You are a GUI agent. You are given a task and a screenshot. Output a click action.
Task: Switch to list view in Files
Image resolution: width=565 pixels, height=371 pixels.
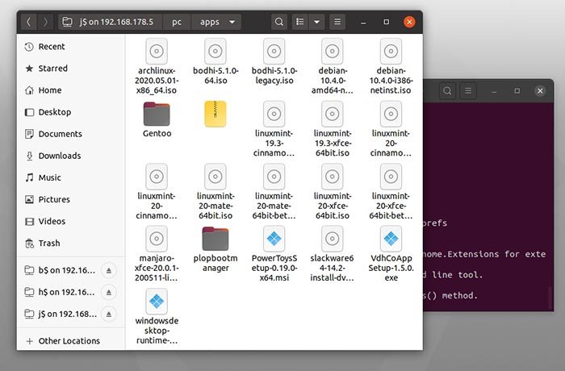pos(299,22)
